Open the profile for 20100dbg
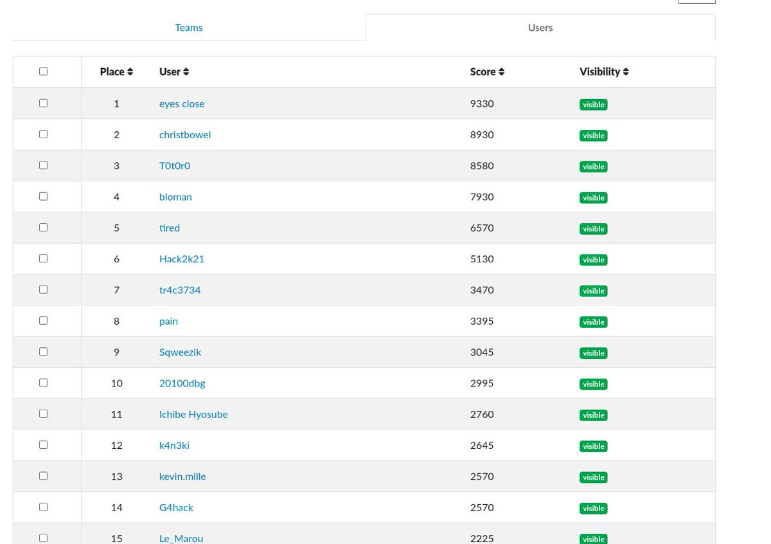The height and width of the screenshot is (544, 771). pyautogui.click(x=182, y=383)
